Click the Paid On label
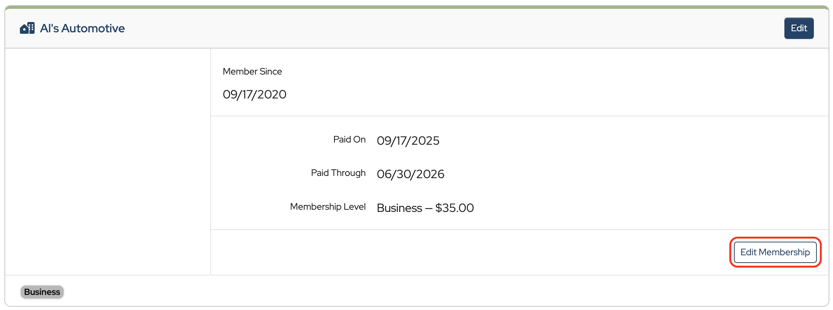Image resolution: width=833 pixels, height=310 pixels. point(349,140)
